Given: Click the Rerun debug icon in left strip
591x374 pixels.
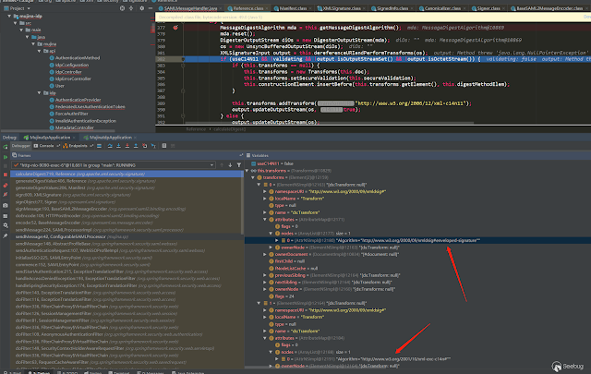Looking at the screenshot, I should pos(6,147).
